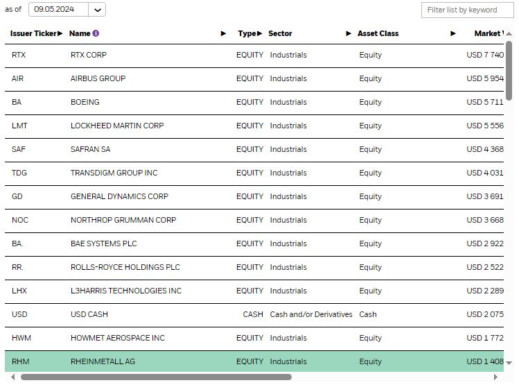The height and width of the screenshot is (385, 519).
Task: Click sort arrow beside Type column
Action: pos(259,33)
